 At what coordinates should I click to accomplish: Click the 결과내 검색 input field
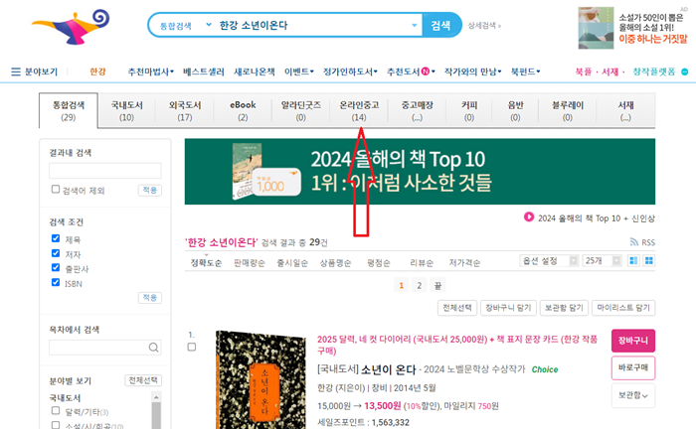click(x=105, y=171)
